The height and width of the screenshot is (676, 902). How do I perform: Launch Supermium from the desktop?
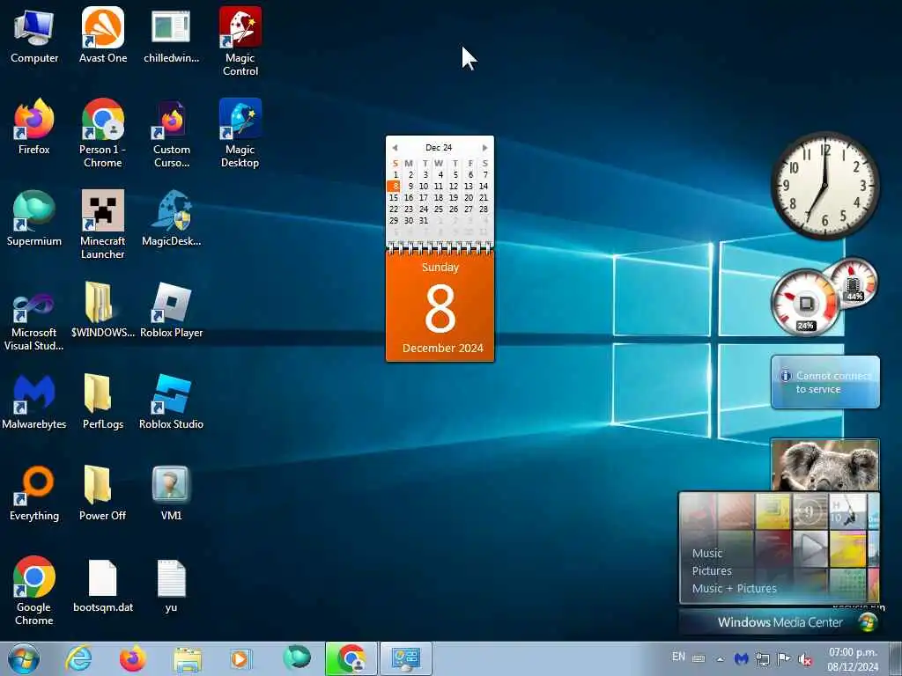tap(34, 218)
